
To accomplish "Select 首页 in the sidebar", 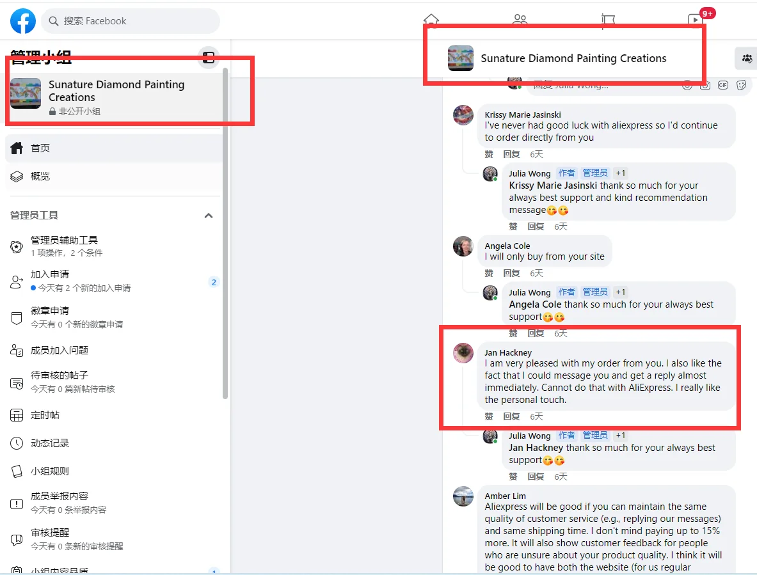I will (115, 148).
